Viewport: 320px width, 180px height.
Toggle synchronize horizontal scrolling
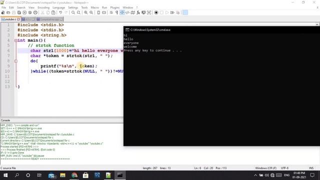104,12
